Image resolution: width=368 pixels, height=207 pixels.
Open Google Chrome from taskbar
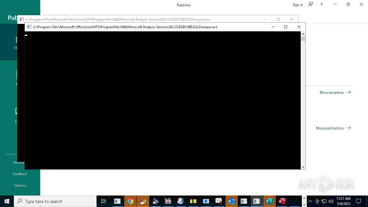click(x=130, y=201)
